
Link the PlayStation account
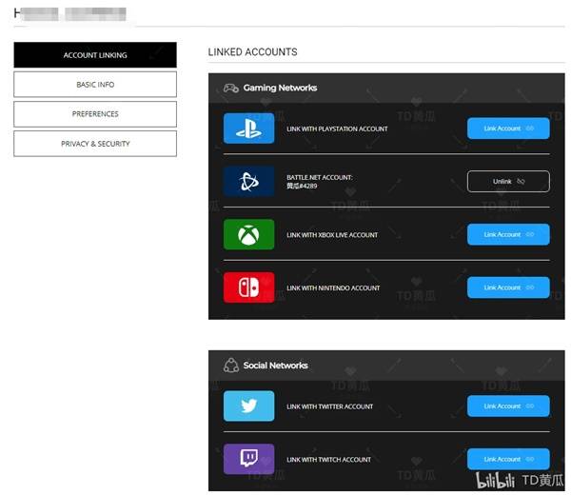pos(508,129)
